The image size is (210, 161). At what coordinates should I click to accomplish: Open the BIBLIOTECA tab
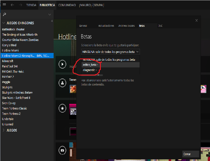pyautogui.click(x=47, y=5)
